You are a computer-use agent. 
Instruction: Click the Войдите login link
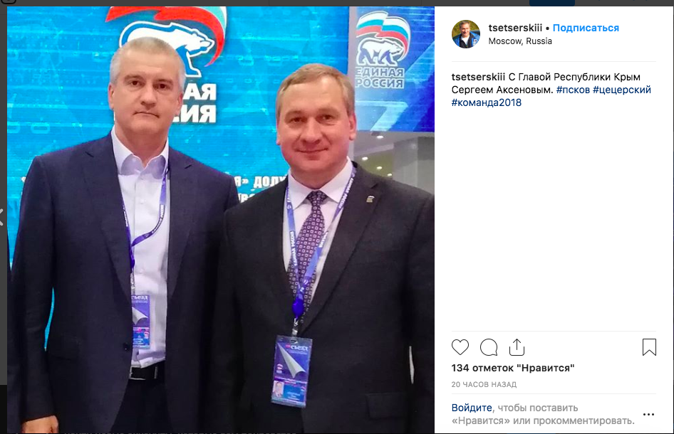point(472,408)
